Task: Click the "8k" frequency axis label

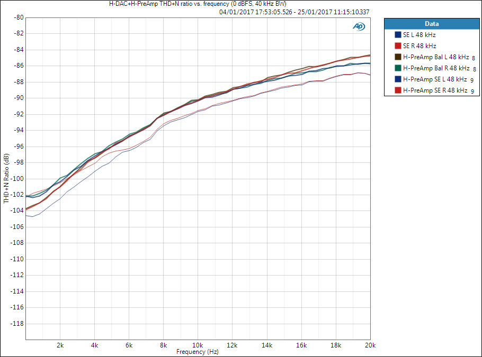Action: pyautogui.click(x=163, y=345)
